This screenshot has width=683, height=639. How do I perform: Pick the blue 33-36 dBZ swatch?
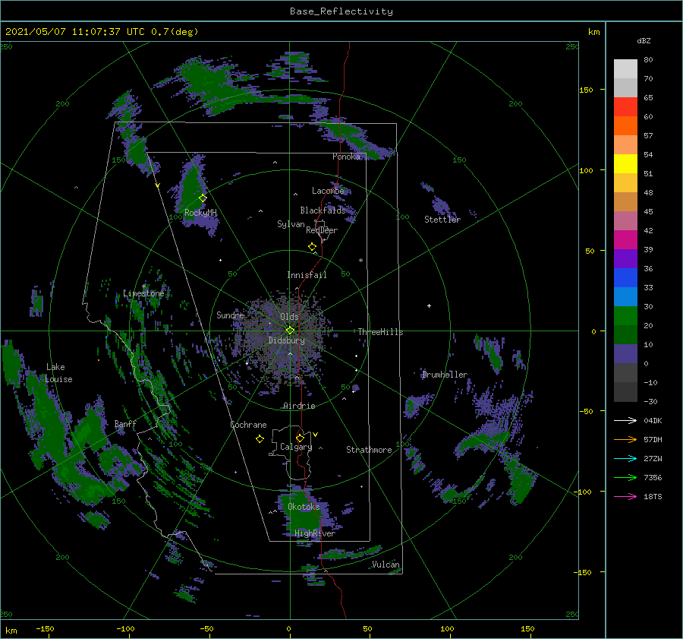(625, 278)
